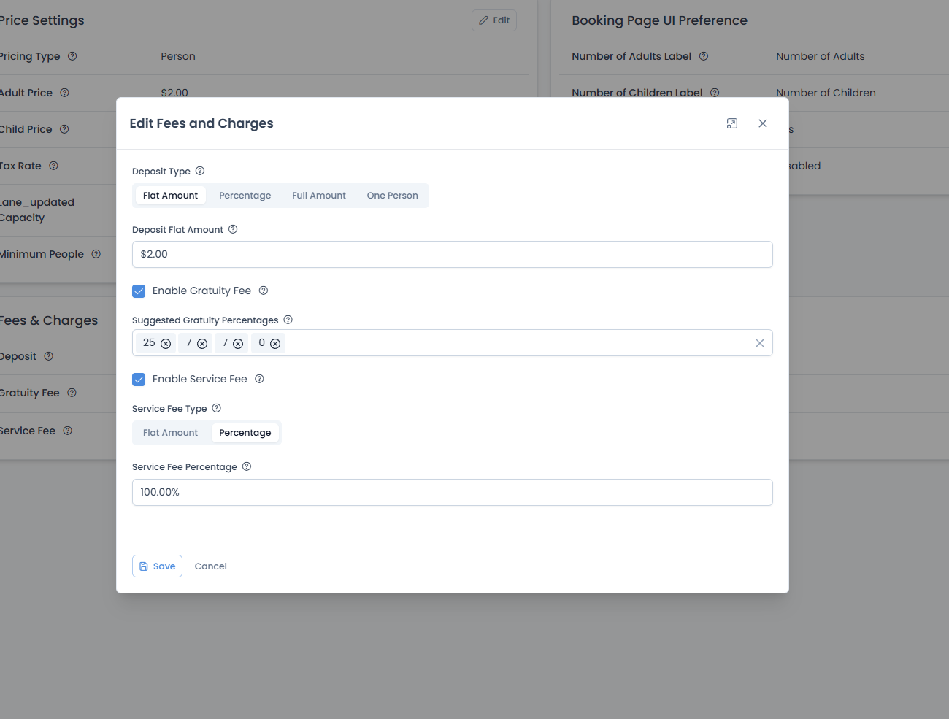Click help icon beside Number of Adults Label

pos(704,56)
